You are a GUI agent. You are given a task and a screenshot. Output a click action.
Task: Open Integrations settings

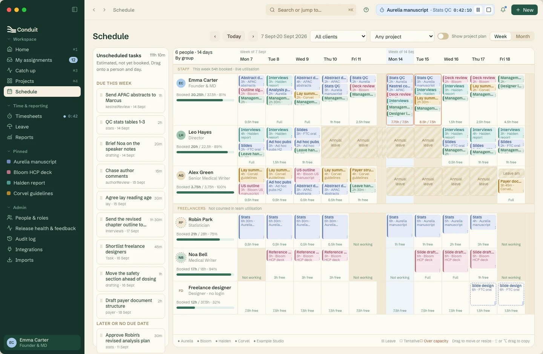click(42, 249)
